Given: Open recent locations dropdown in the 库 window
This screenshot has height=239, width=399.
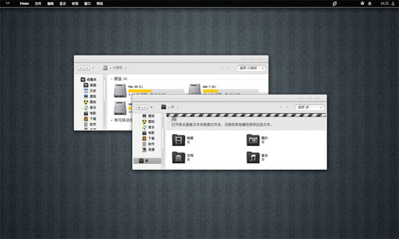Looking at the screenshot, I should [151, 107].
